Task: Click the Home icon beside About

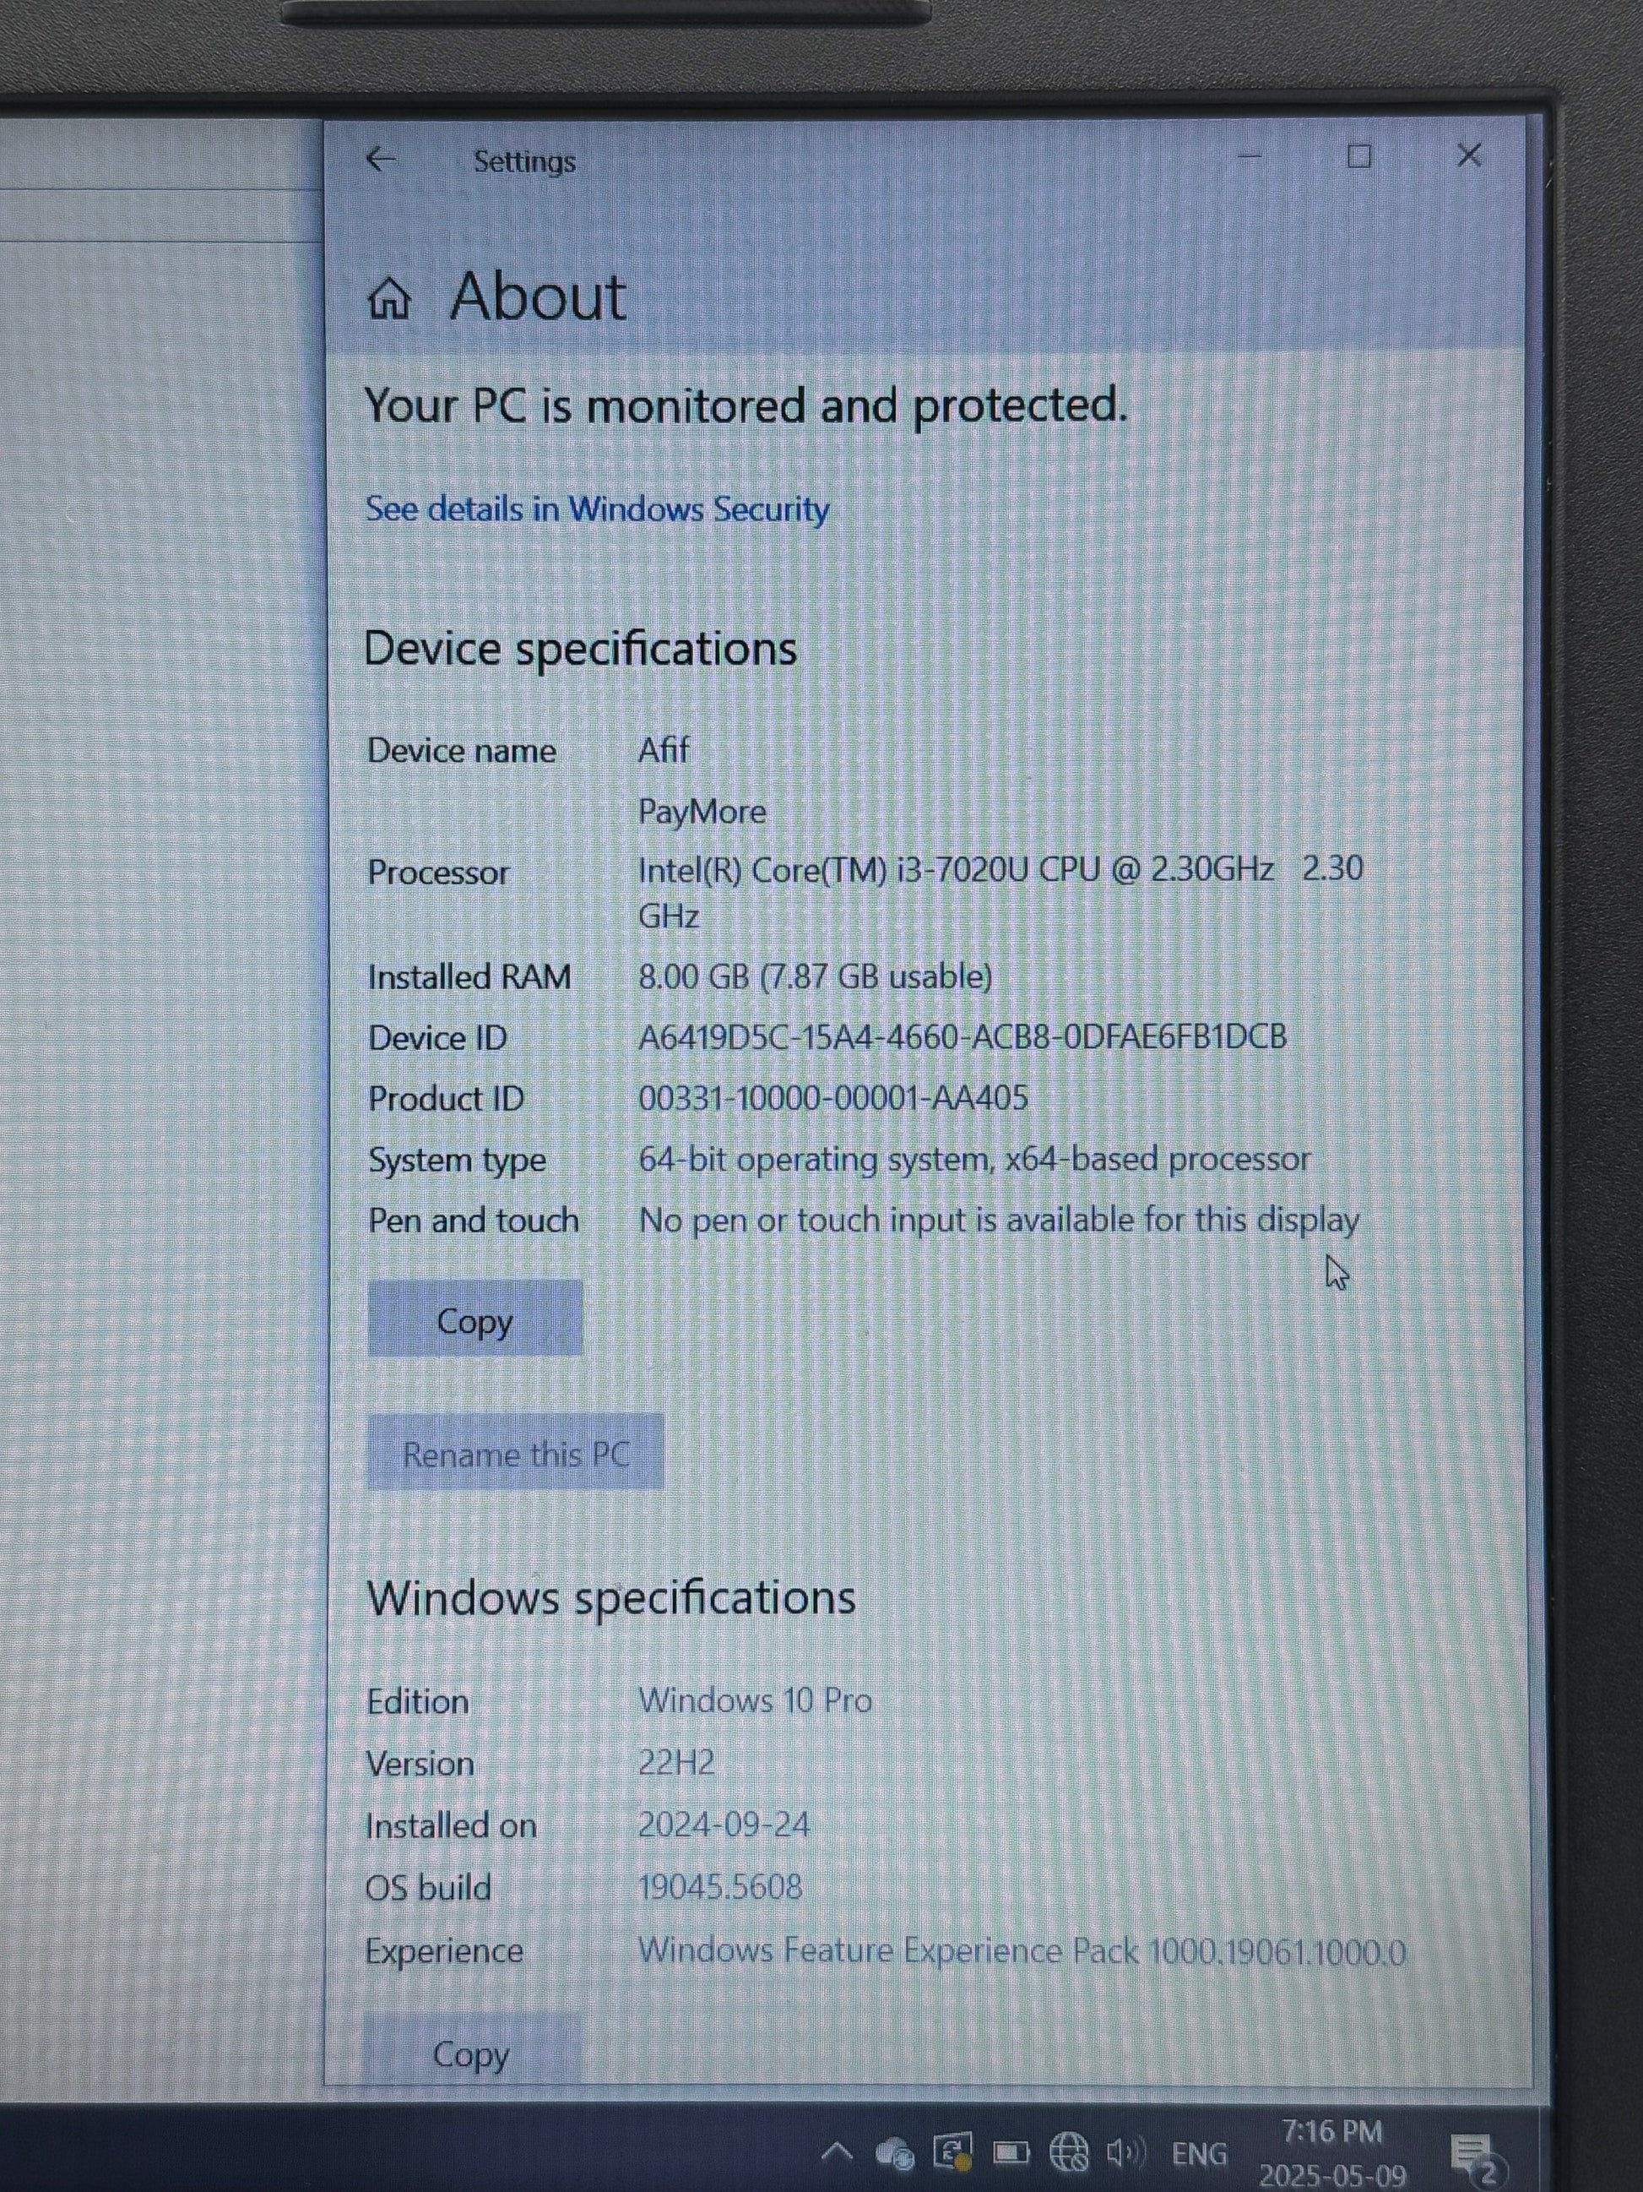Action: tap(389, 298)
